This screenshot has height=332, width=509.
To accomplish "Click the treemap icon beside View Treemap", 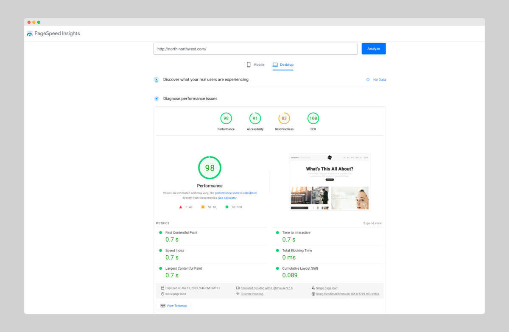I will [163, 306].
